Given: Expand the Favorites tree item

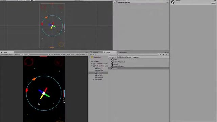Looking at the screenshot, I should click(x=90, y=57).
